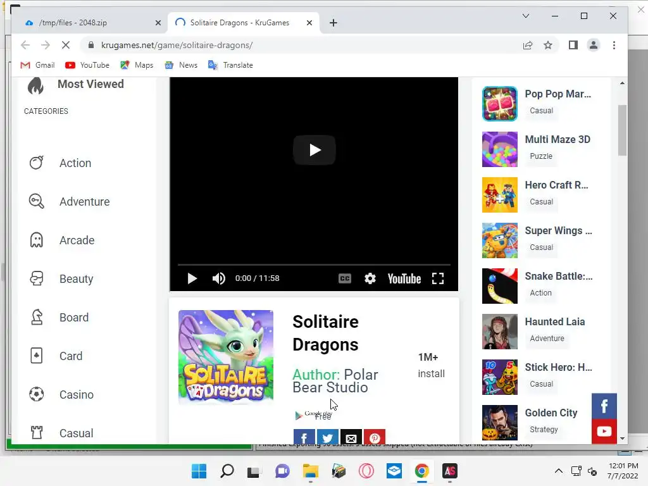
Task: Open the Card category icon
Action: click(36, 356)
